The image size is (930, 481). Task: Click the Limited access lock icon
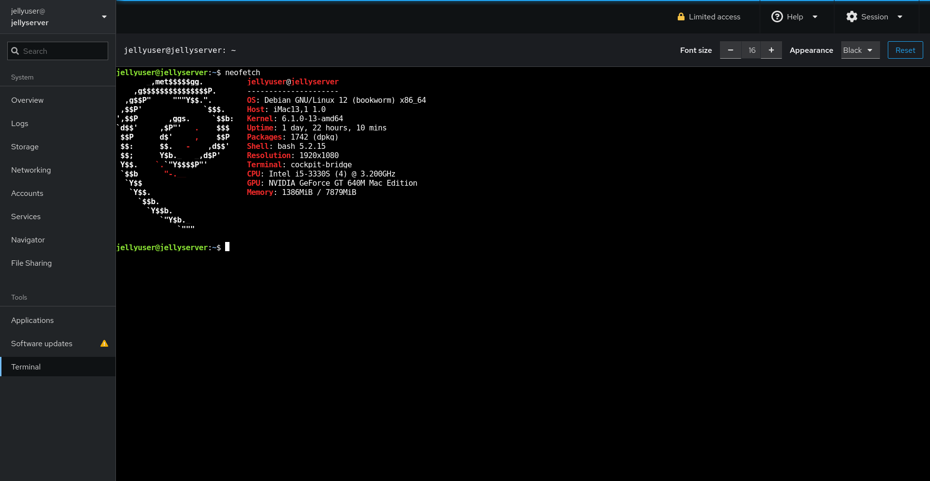(681, 16)
